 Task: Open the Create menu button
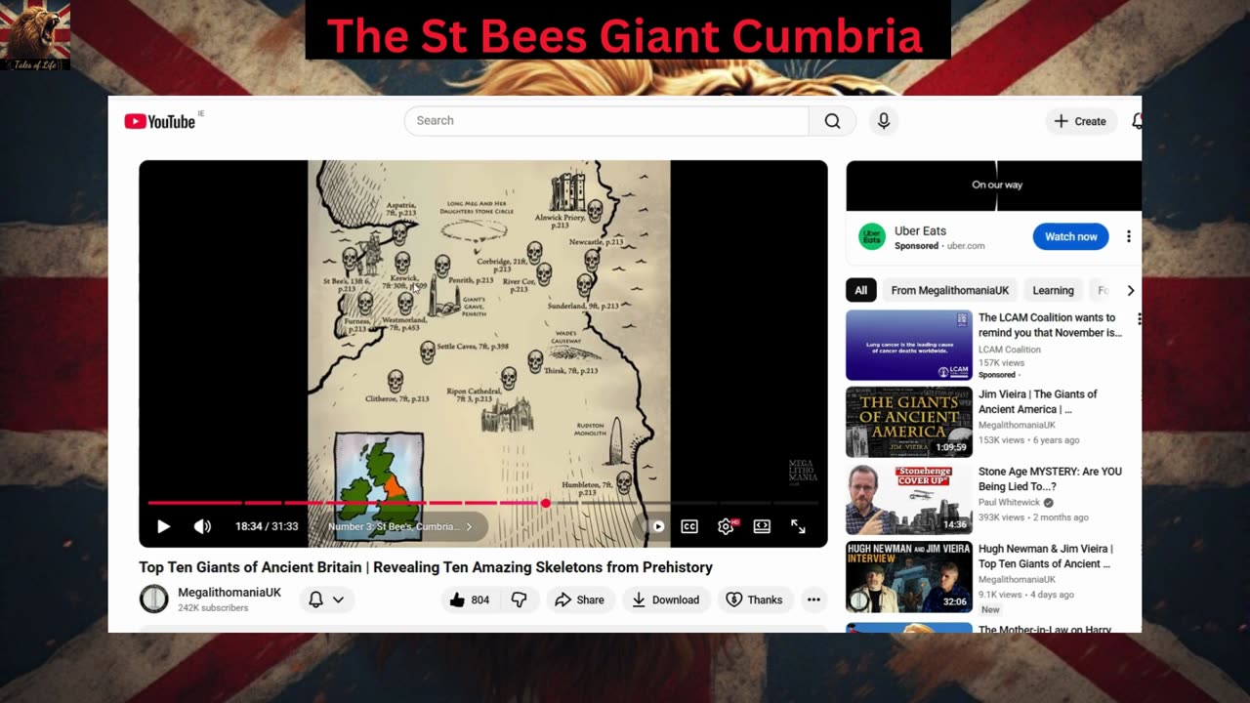1080,121
